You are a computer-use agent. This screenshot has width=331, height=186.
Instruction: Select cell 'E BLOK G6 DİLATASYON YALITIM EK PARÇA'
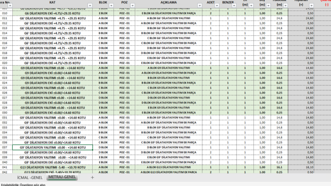coord(168,13)
